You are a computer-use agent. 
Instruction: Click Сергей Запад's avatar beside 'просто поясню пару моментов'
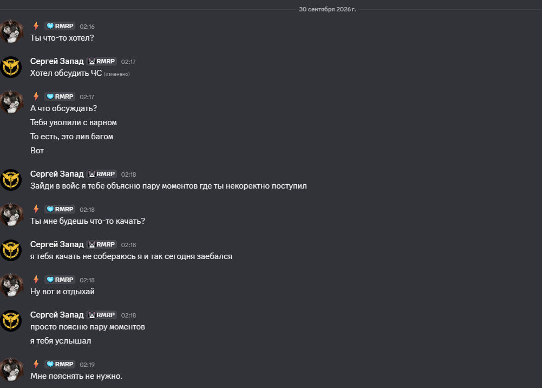[x=11, y=321]
